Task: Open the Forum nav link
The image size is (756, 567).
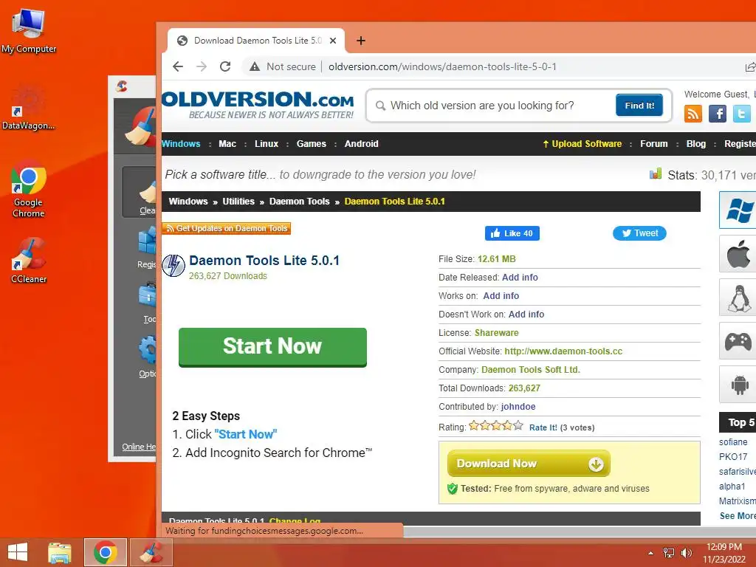Action: (x=654, y=144)
